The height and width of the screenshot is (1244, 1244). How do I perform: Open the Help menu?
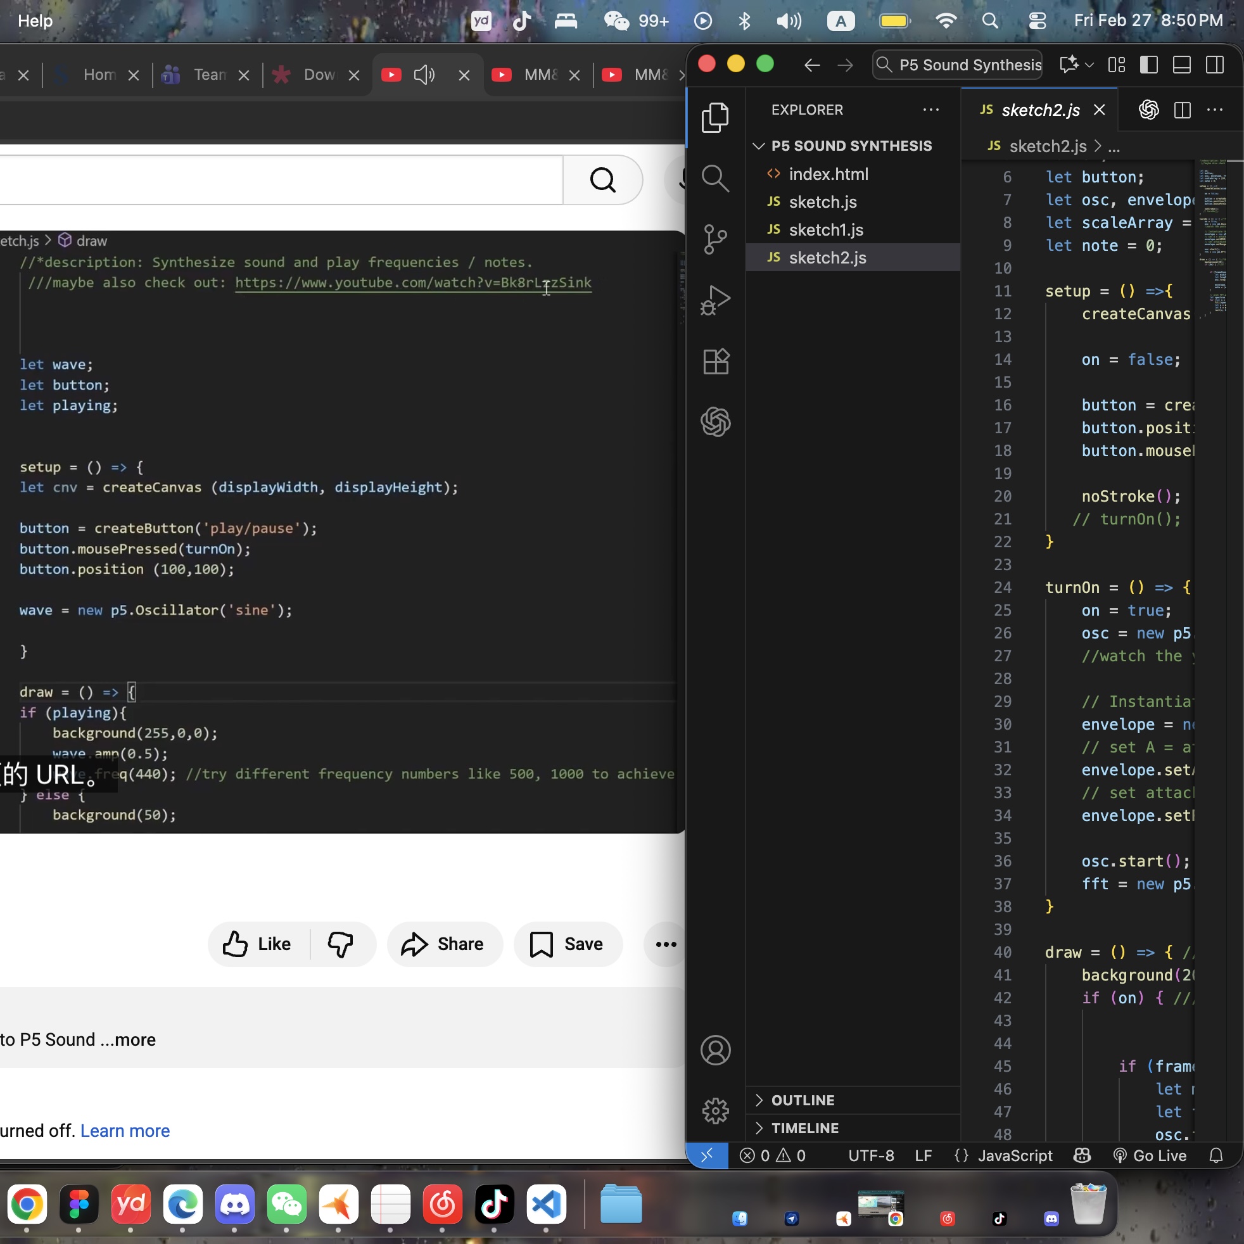[x=34, y=21]
